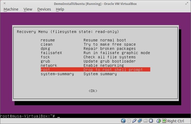
Task: Select the resume recovery option
Action: (48, 40)
